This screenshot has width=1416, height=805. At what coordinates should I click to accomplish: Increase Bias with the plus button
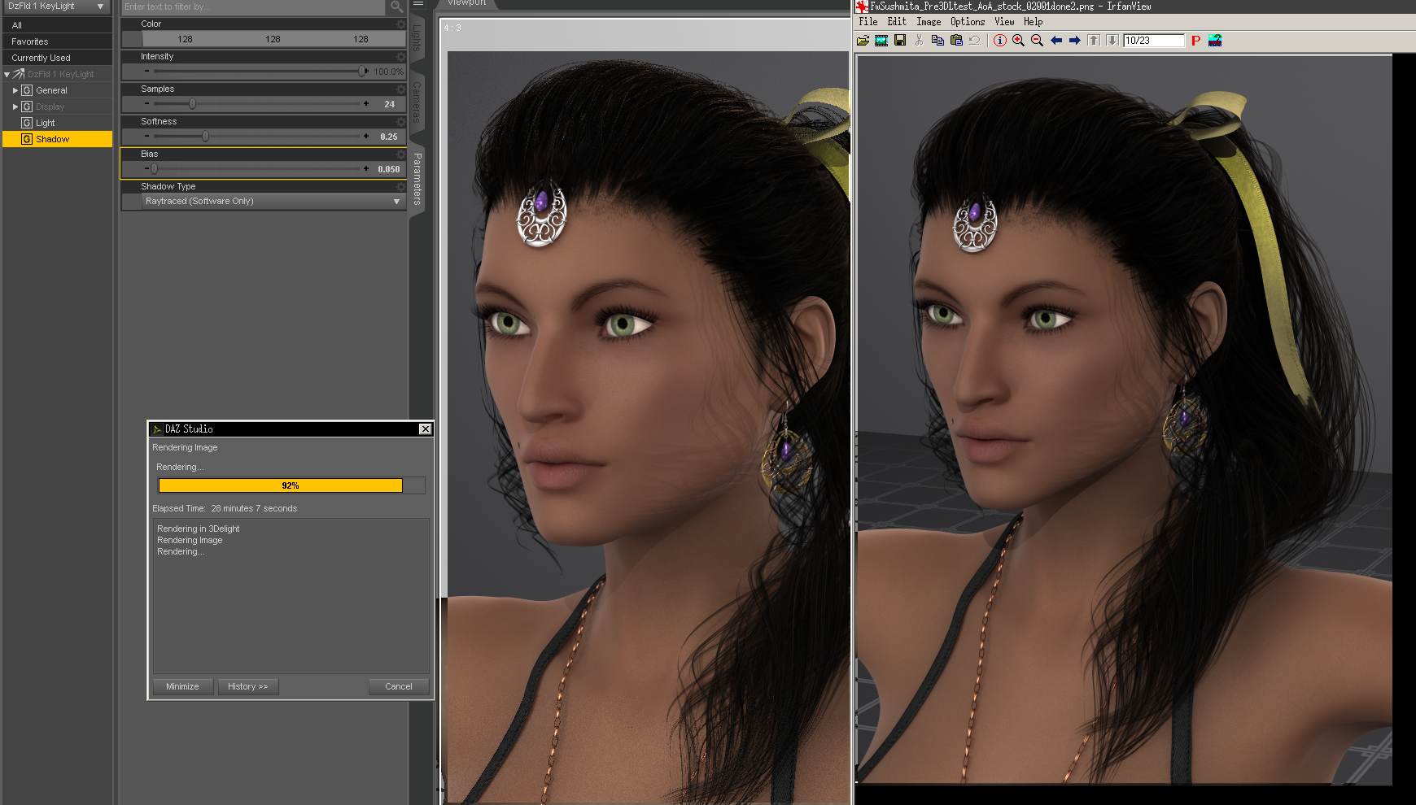click(x=366, y=169)
